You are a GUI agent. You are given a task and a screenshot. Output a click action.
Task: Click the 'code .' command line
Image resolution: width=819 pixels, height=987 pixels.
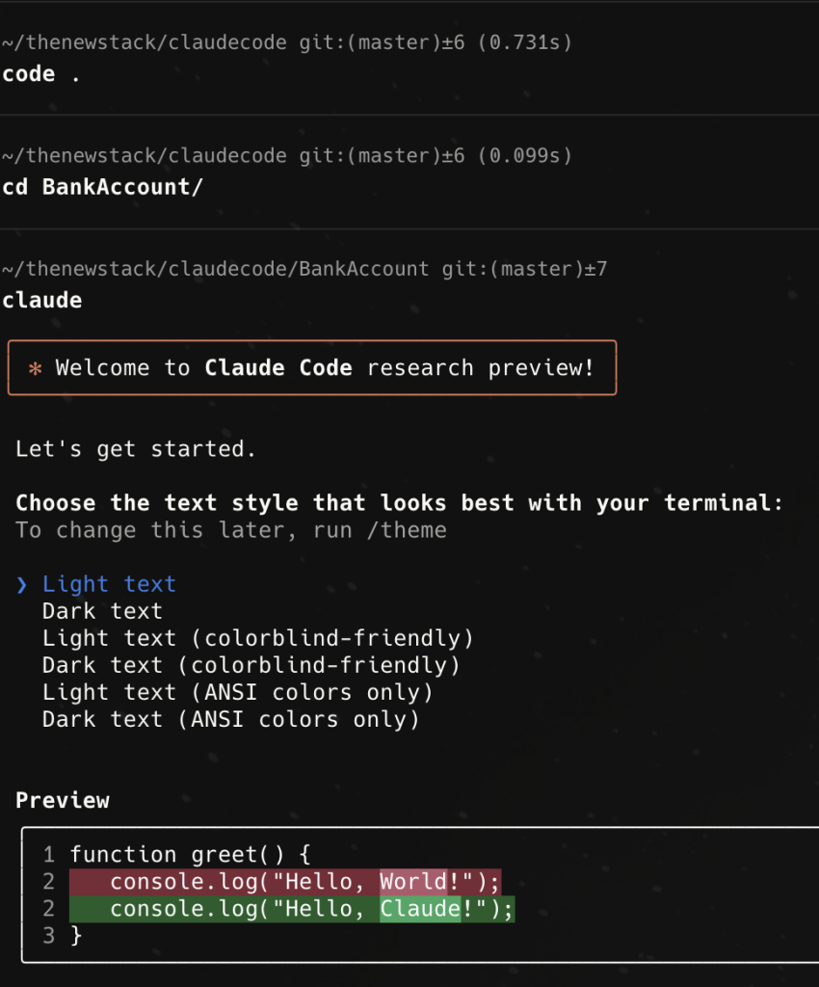tap(41, 74)
